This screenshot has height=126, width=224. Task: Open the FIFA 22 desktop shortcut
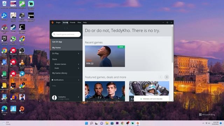pos(22,98)
